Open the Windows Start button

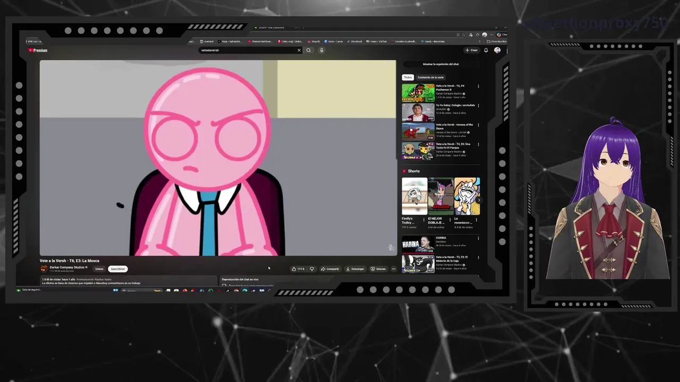pyautogui.click(x=115, y=290)
